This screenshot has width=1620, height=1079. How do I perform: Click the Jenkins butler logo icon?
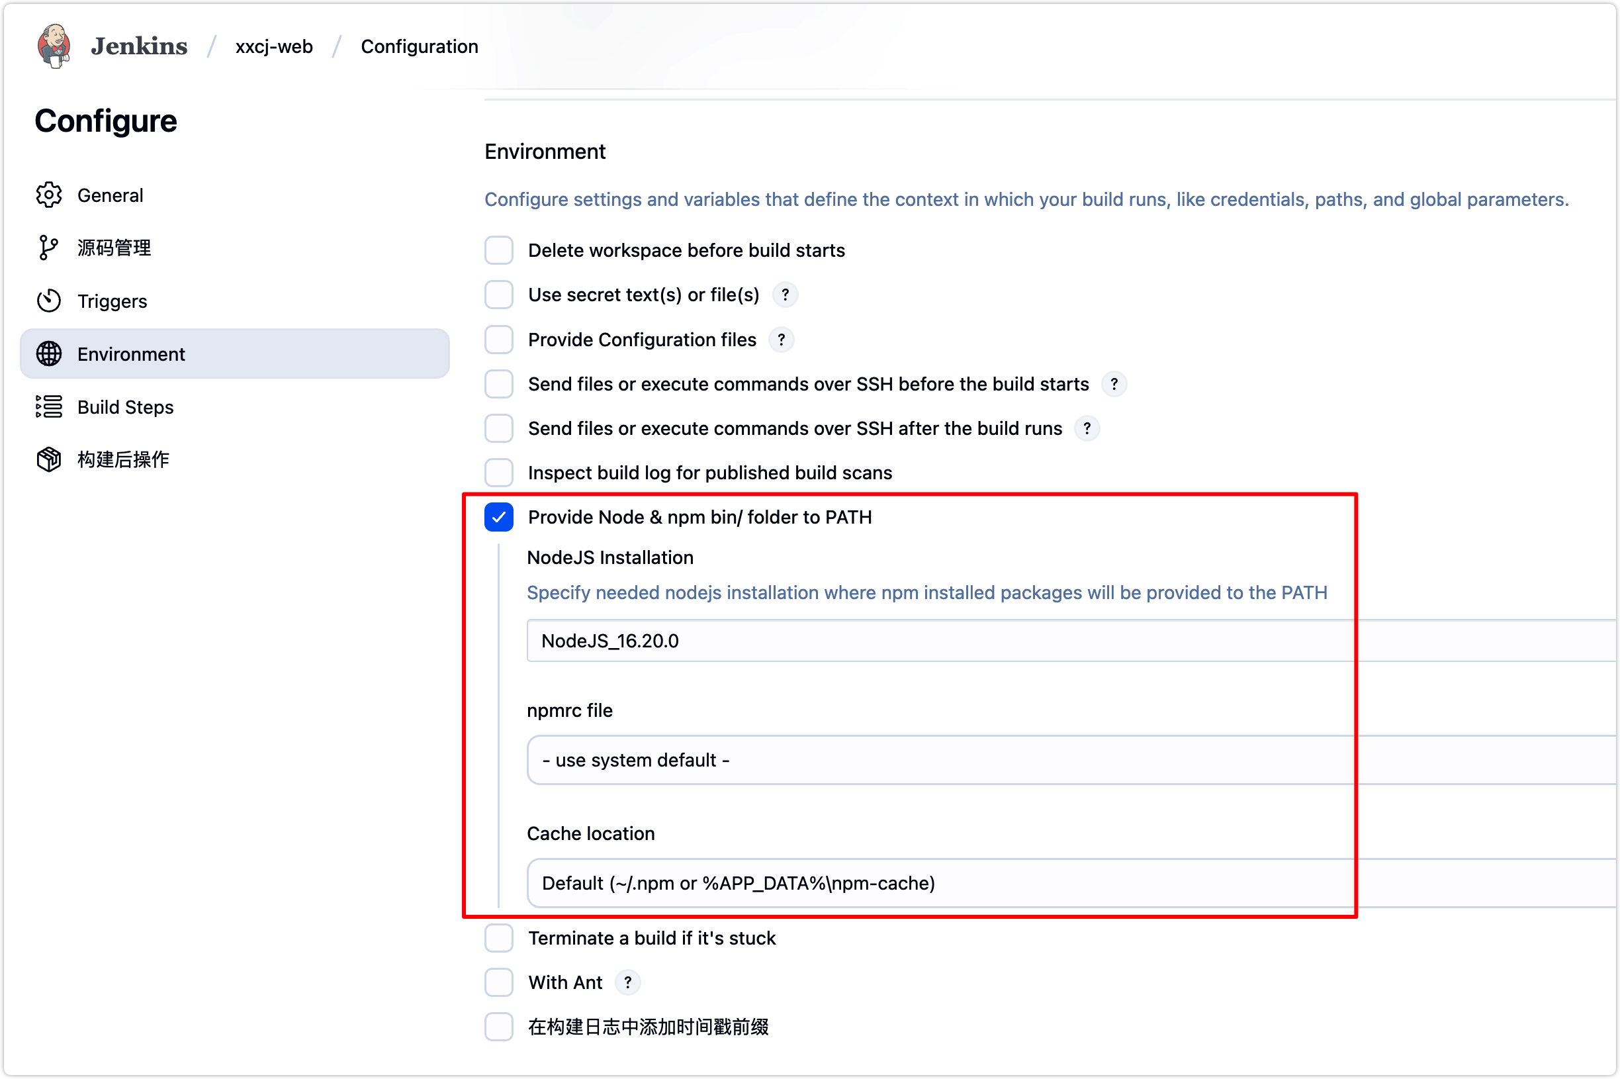(x=54, y=46)
